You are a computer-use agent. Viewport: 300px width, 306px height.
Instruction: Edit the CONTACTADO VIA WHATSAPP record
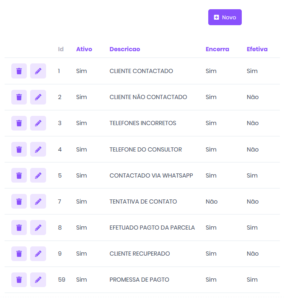38,175
